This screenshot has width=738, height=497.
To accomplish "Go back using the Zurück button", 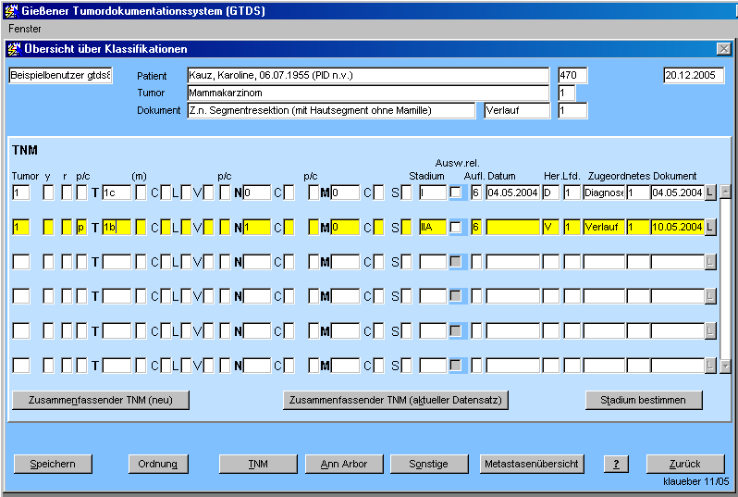I will (685, 464).
